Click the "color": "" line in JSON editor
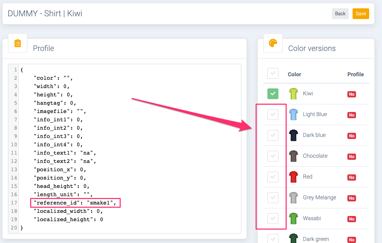Viewport: 382px width, 243px height. click(x=53, y=78)
